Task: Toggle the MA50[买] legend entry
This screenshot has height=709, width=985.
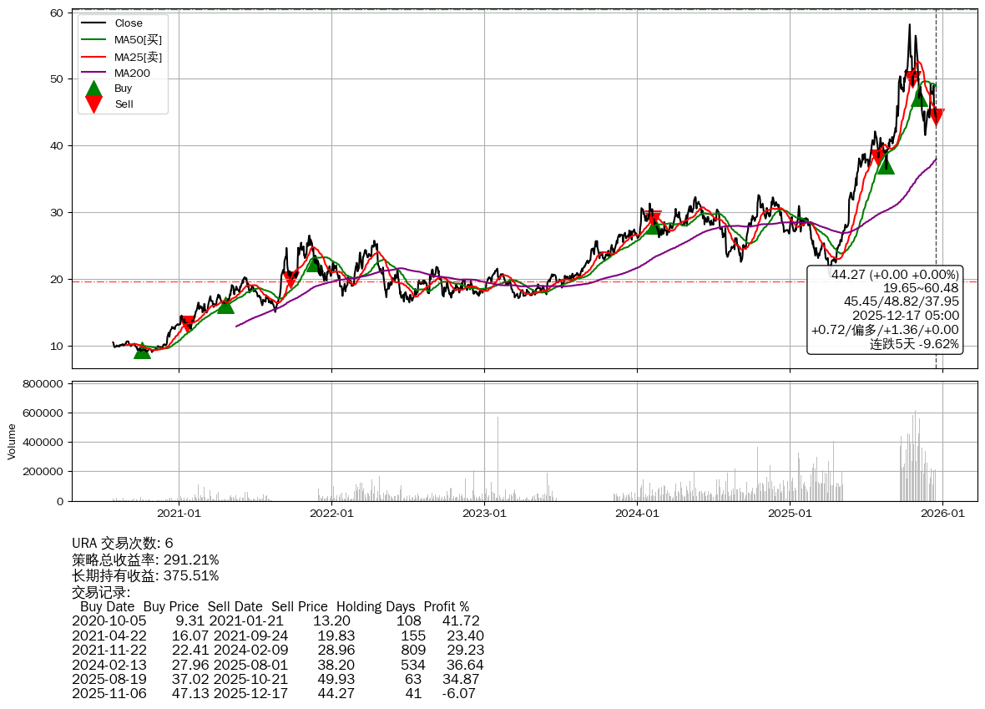Action: tap(138, 40)
